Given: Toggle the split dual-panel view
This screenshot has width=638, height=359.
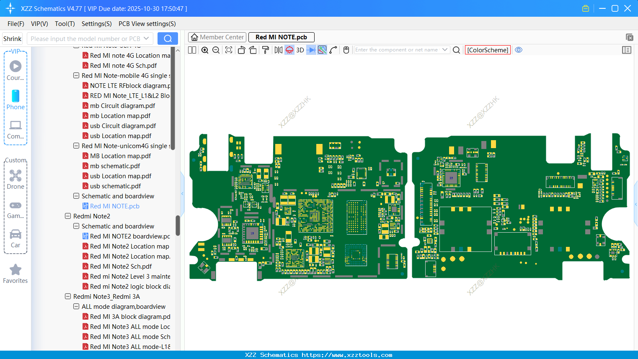Looking at the screenshot, I should (192, 50).
